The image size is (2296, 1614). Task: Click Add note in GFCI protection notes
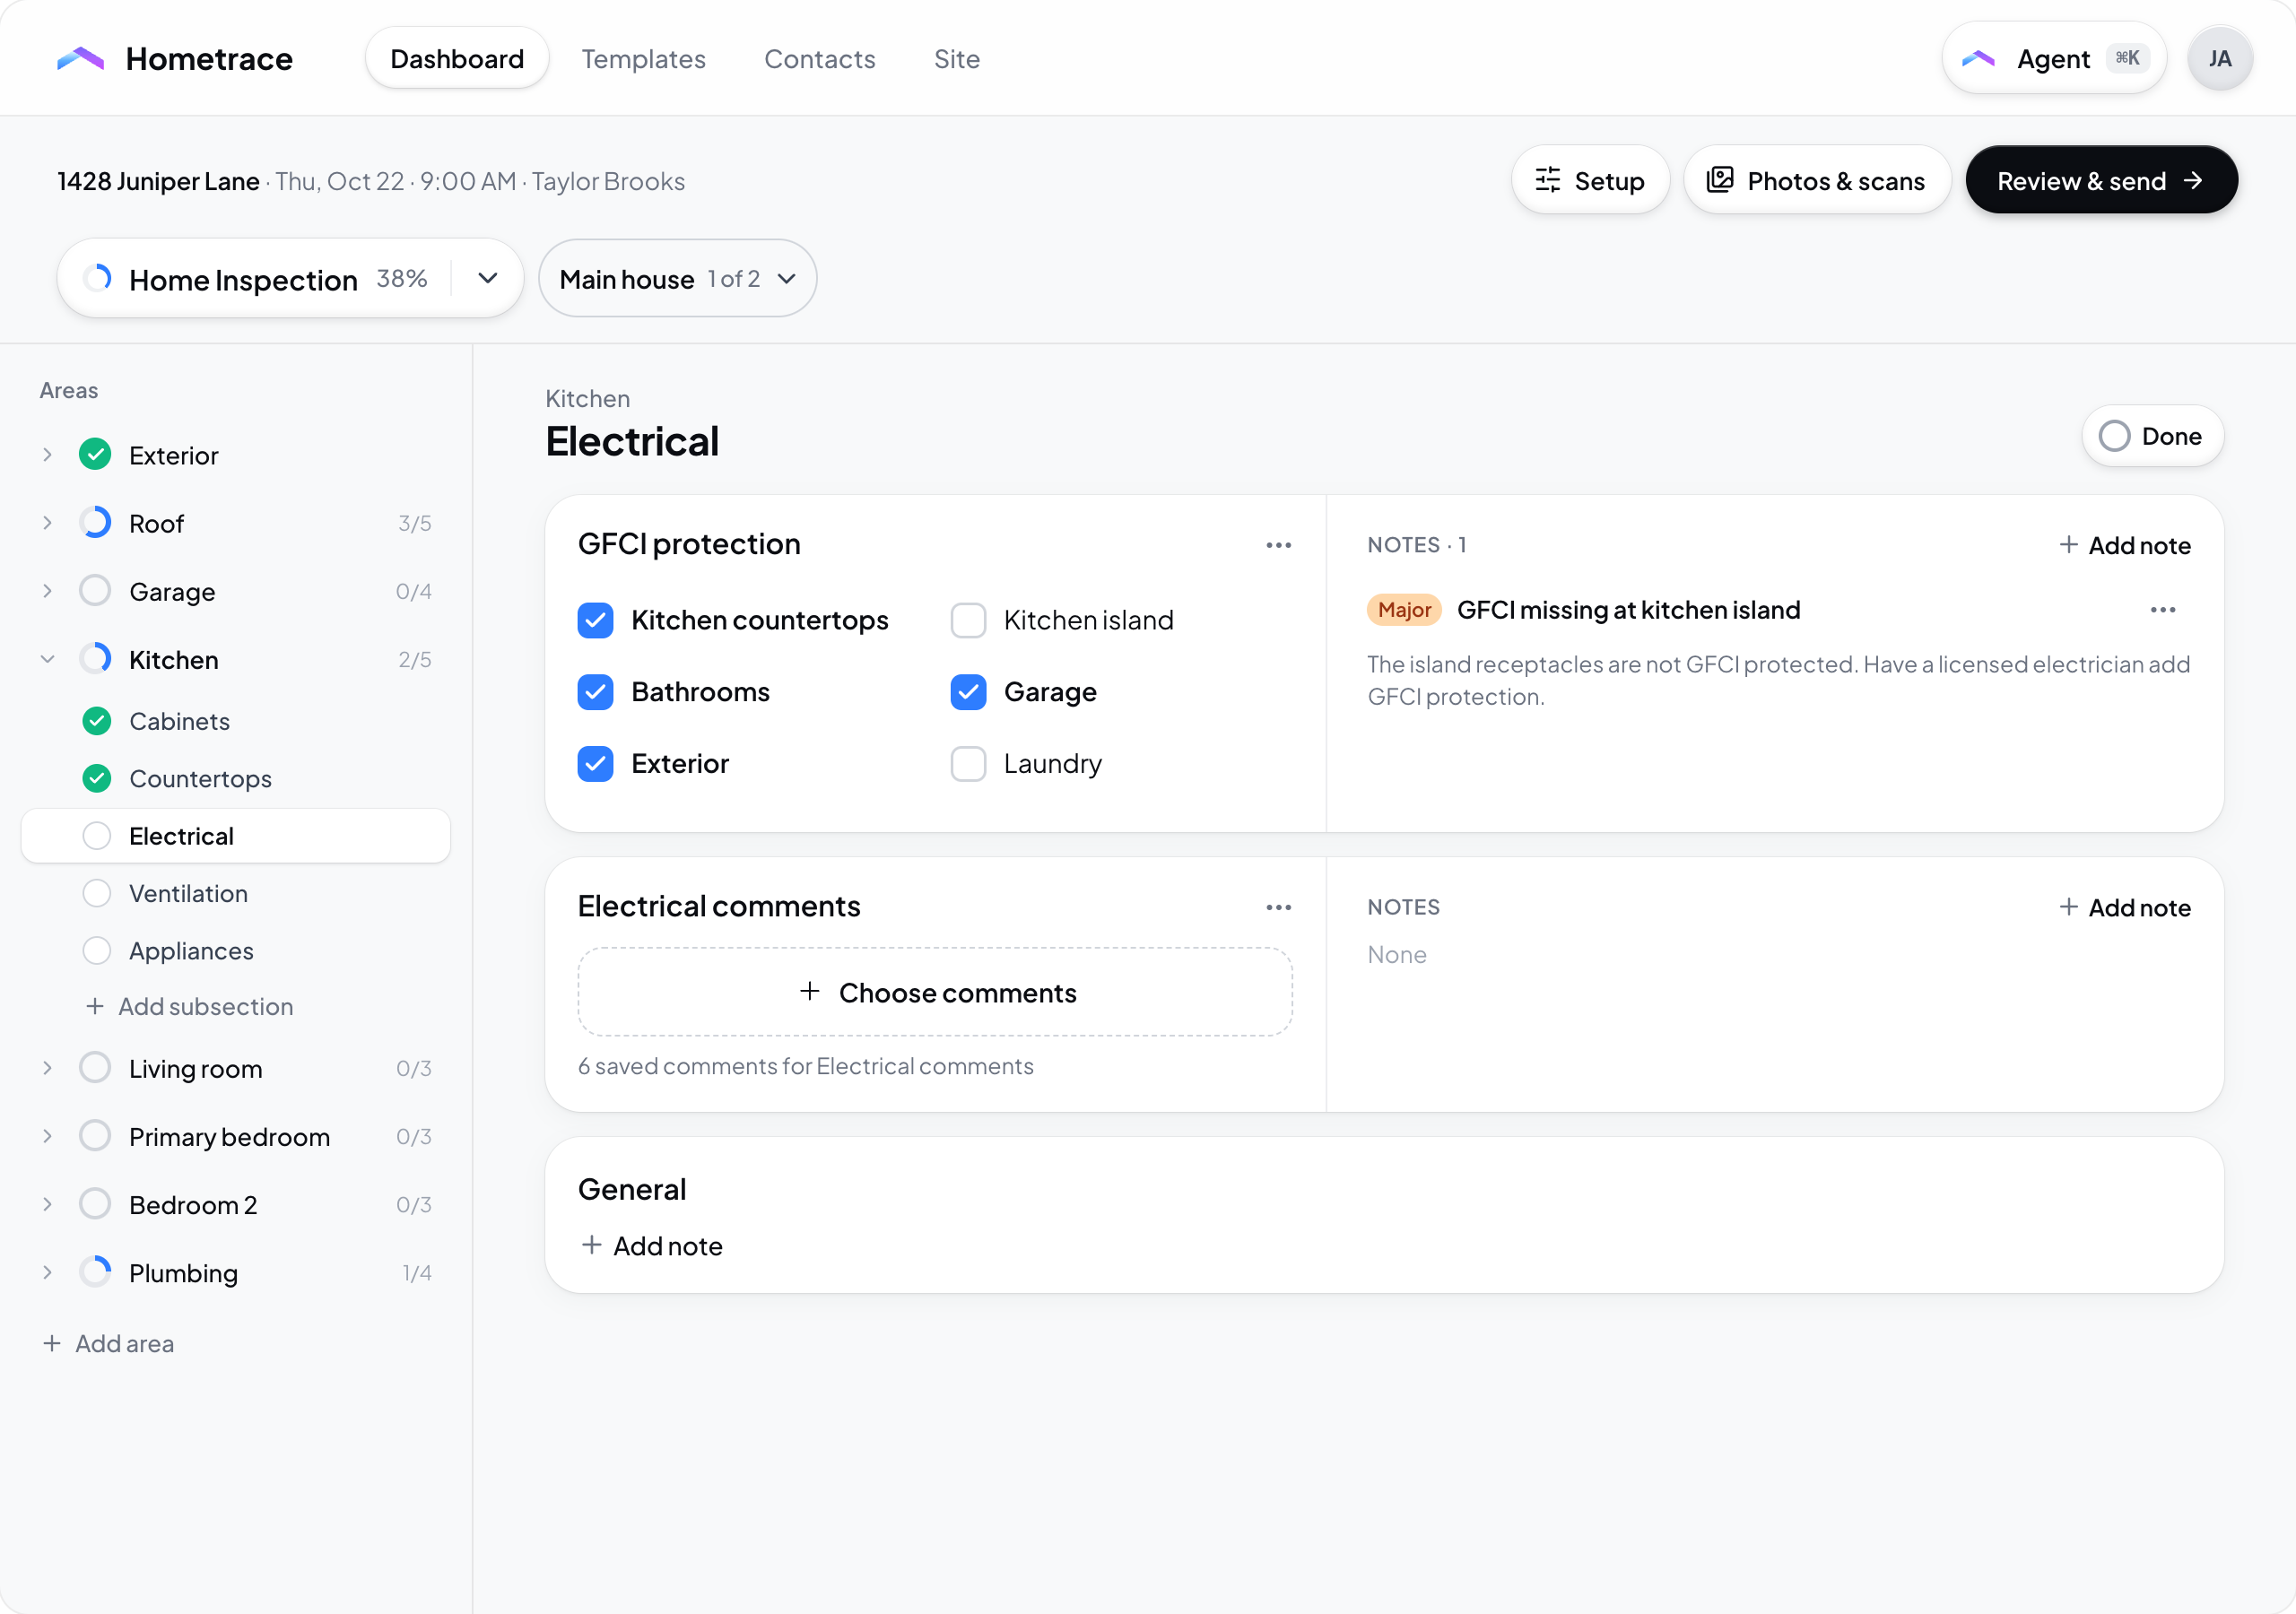pyautogui.click(x=2126, y=545)
